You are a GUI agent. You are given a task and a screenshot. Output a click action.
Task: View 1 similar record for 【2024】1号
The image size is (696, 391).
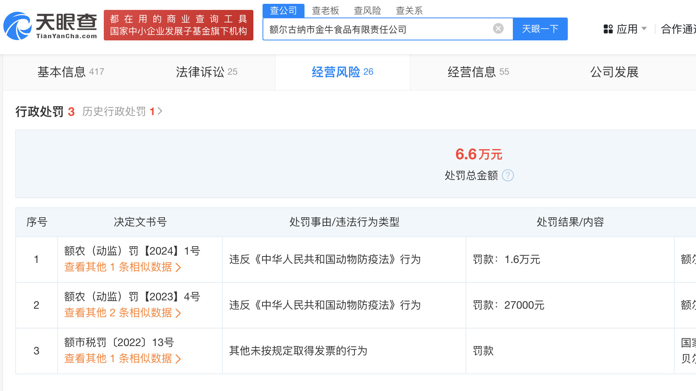tap(122, 267)
